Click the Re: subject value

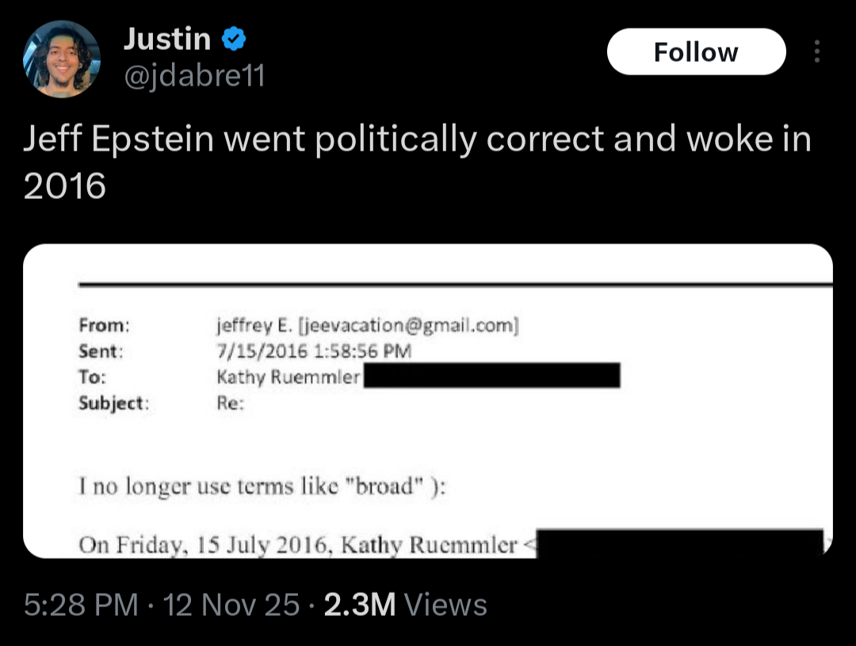231,403
